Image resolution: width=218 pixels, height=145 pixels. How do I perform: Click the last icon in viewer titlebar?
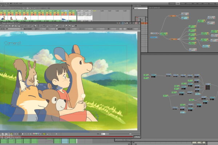(x=140, y=23)
